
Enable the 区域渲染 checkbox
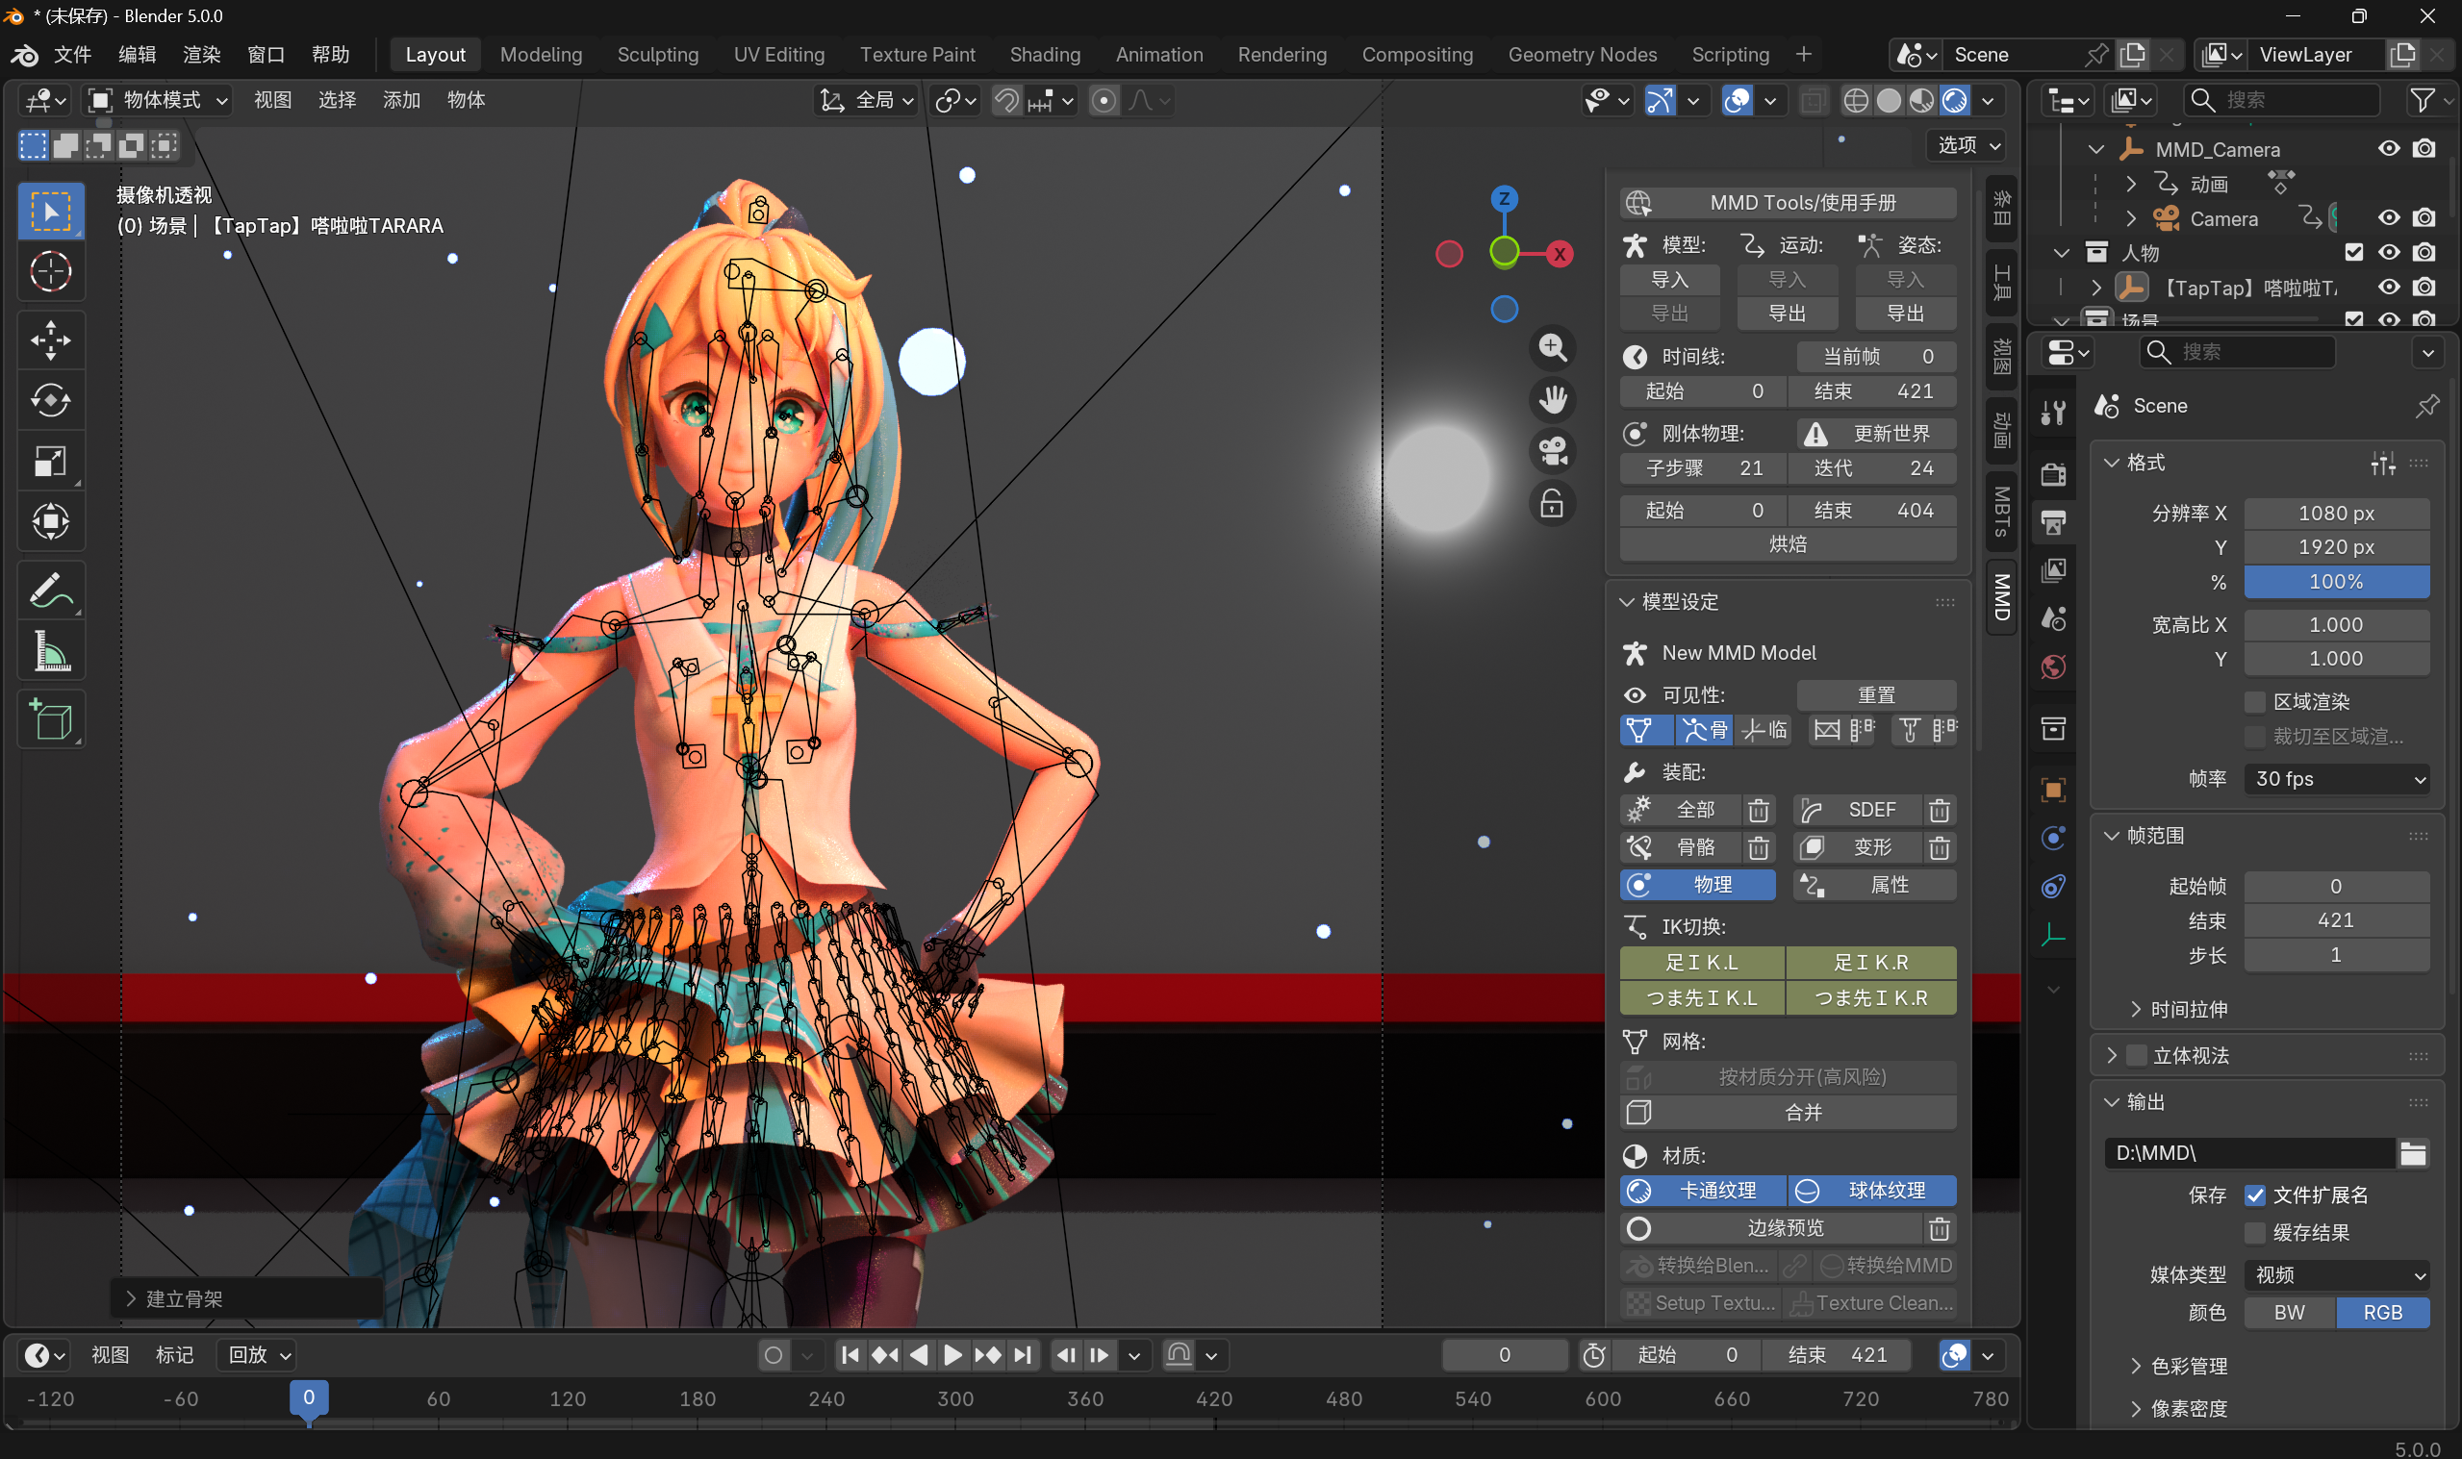[2255, 702]
